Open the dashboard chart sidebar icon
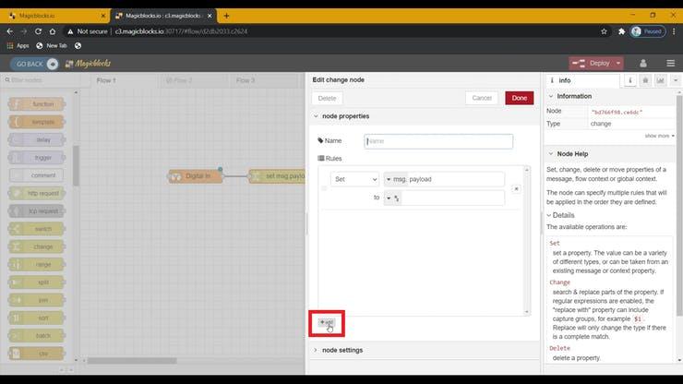 [661, 80]
